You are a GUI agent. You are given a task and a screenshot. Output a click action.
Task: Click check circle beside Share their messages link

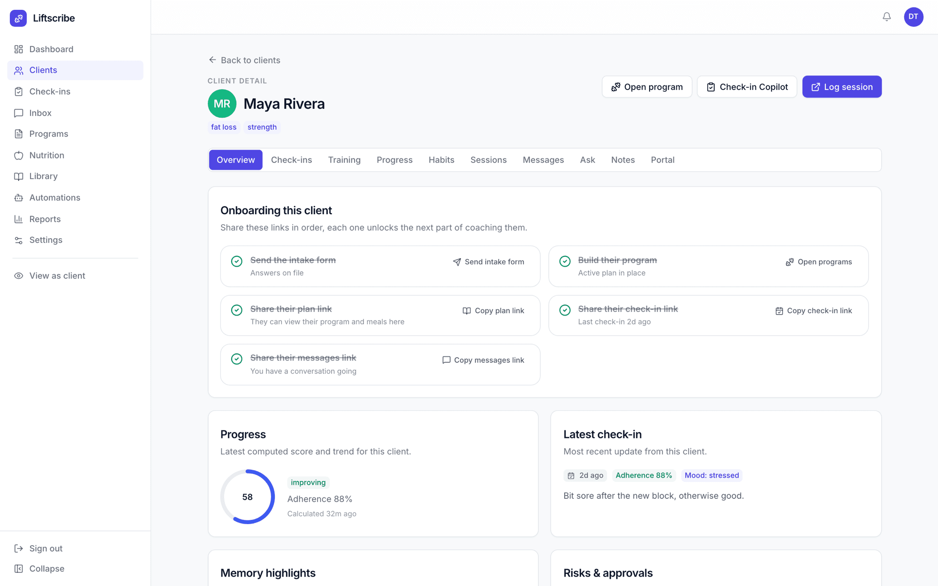tap(237, 359)
